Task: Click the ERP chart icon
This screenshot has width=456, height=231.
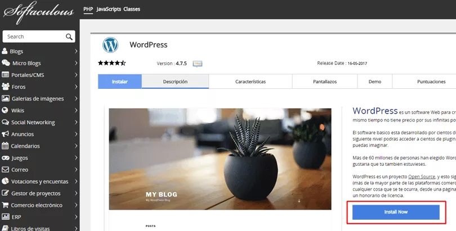Action: point(5,216)
